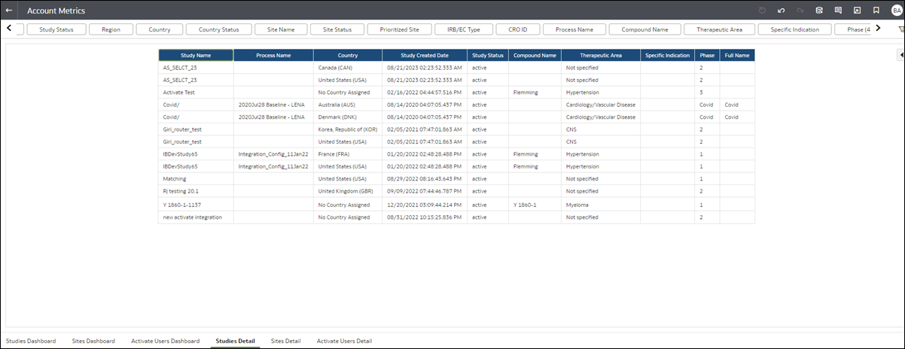The image size is (905, 349).
Task: Sort by Process Name column header
Action: click(x=273, y=55)
